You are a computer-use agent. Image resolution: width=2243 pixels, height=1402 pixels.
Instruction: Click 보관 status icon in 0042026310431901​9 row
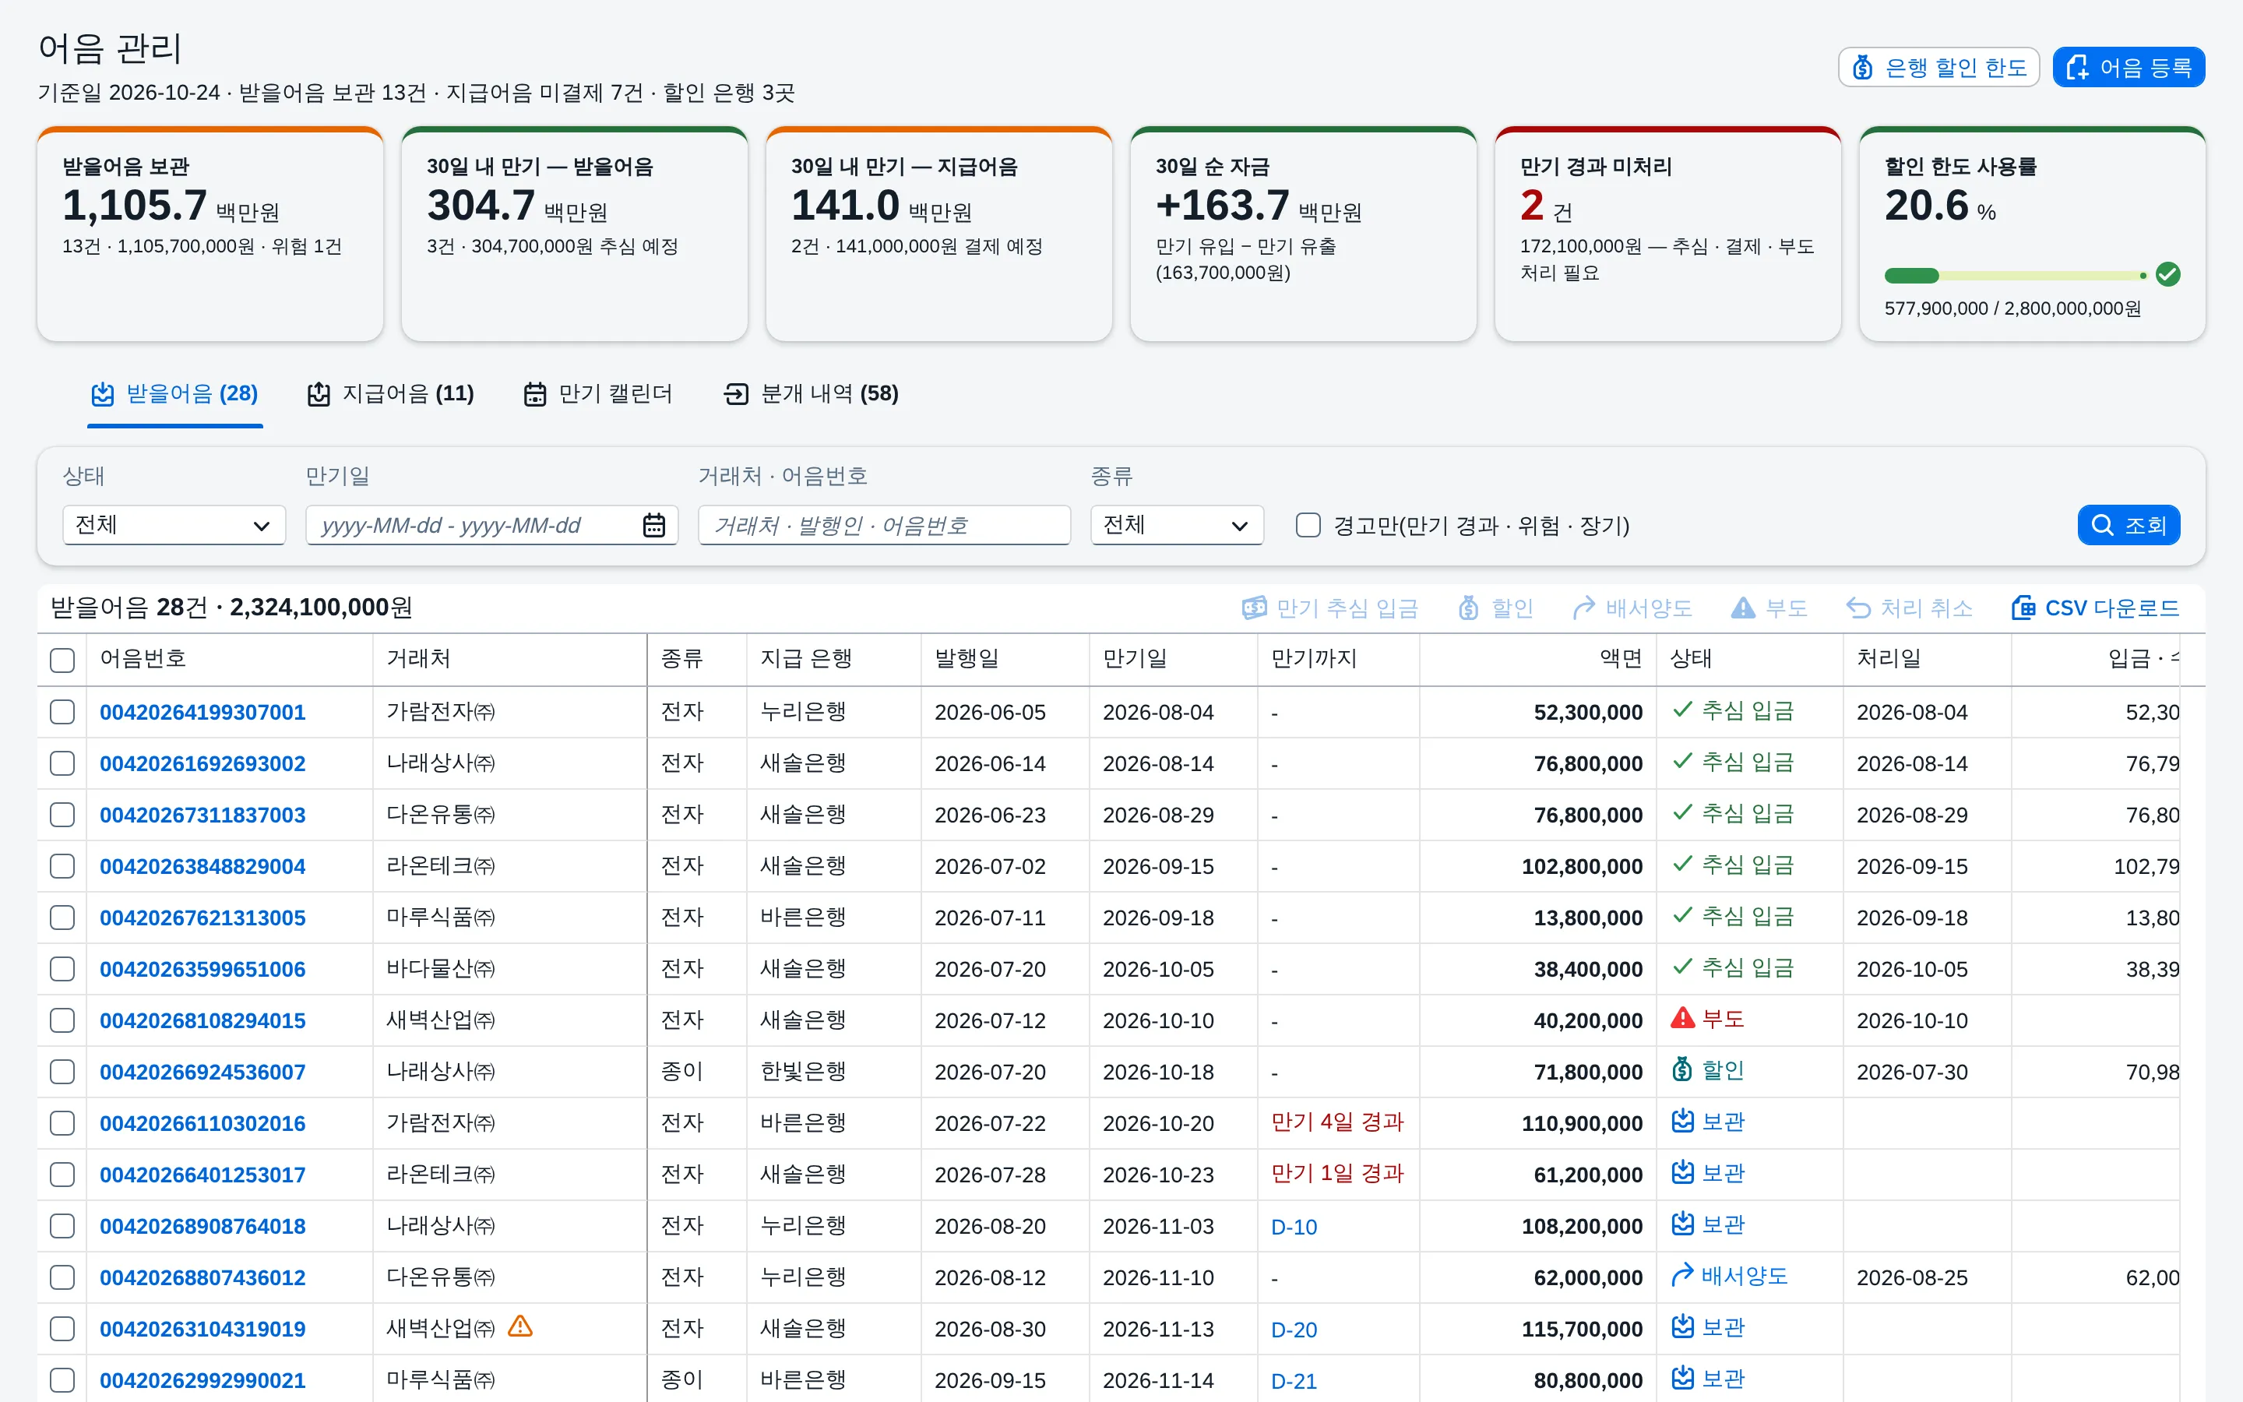pos(1682,1327)
